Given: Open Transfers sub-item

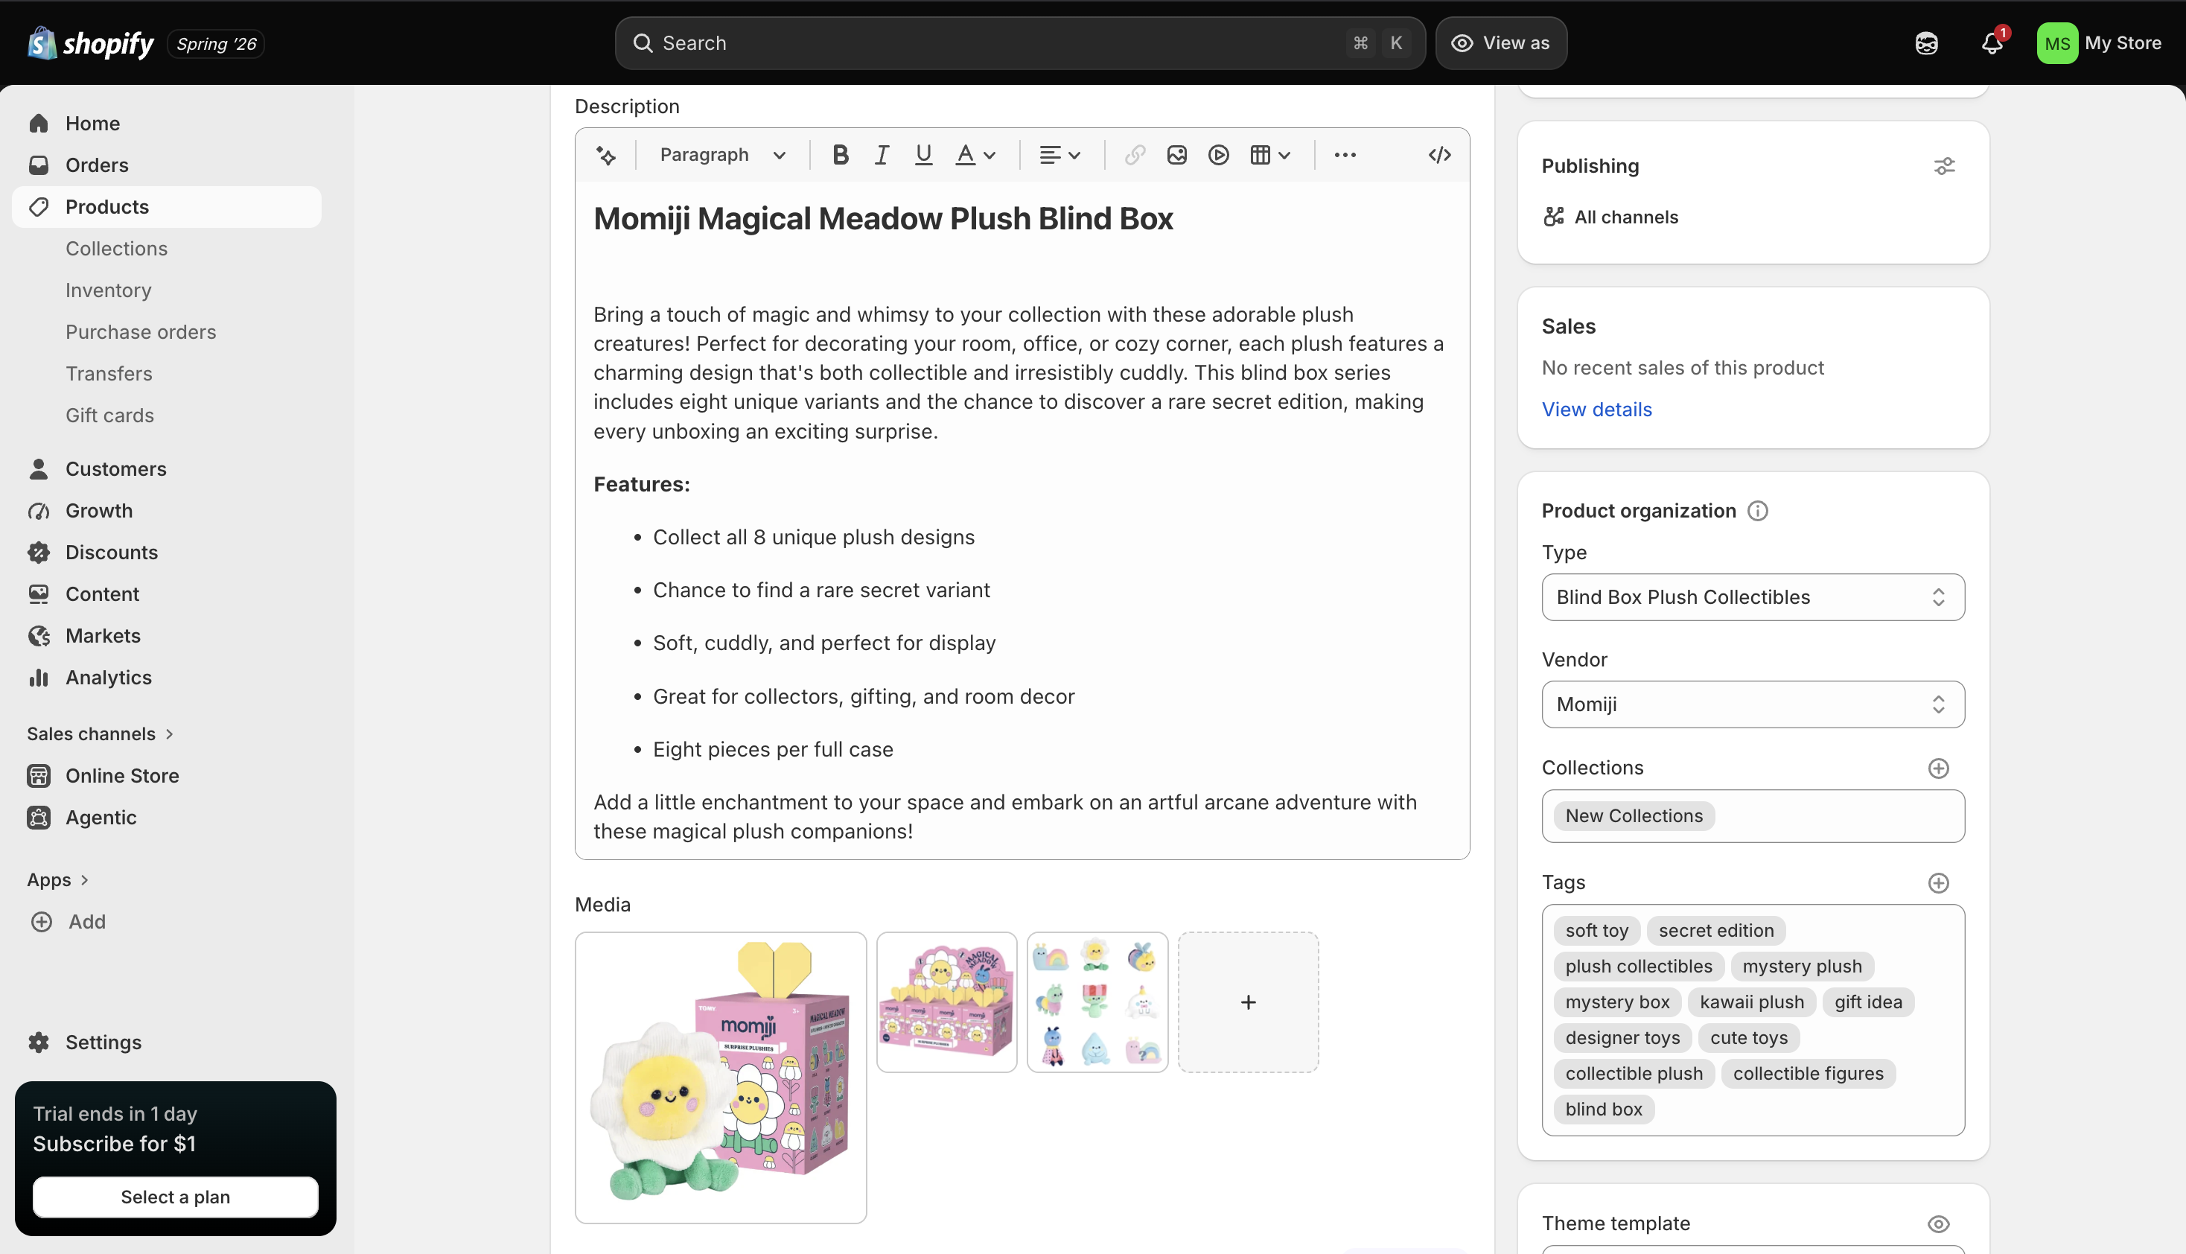Looking at the screenshot, I should point(109,374).
